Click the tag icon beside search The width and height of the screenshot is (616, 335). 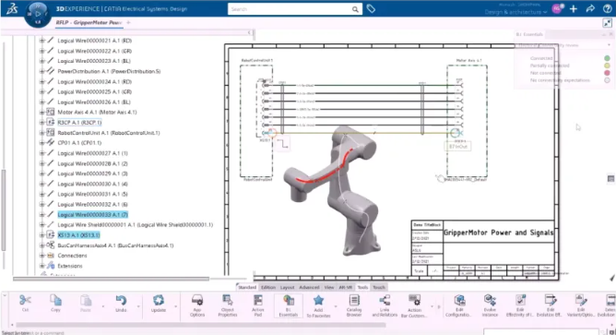(x=371, y=8)
